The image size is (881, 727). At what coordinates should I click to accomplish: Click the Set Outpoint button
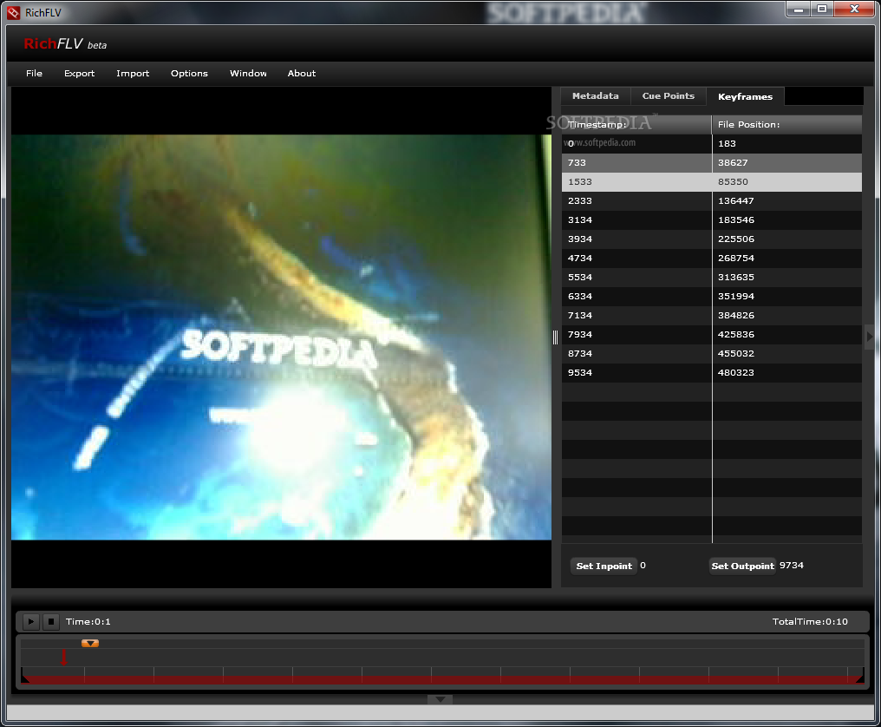tap(743, 567)
